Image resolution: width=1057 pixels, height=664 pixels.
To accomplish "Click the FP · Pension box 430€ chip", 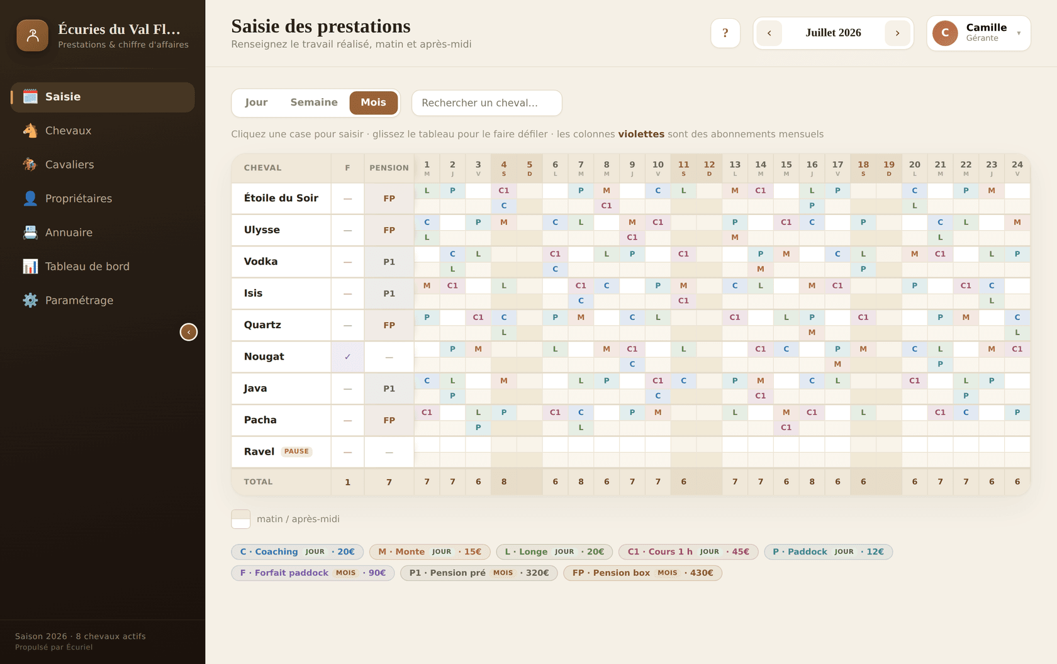I will [642, 573].
